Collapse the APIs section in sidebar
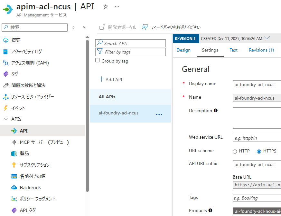The width and height of the screenshot is (281, 216). (5, 119)
